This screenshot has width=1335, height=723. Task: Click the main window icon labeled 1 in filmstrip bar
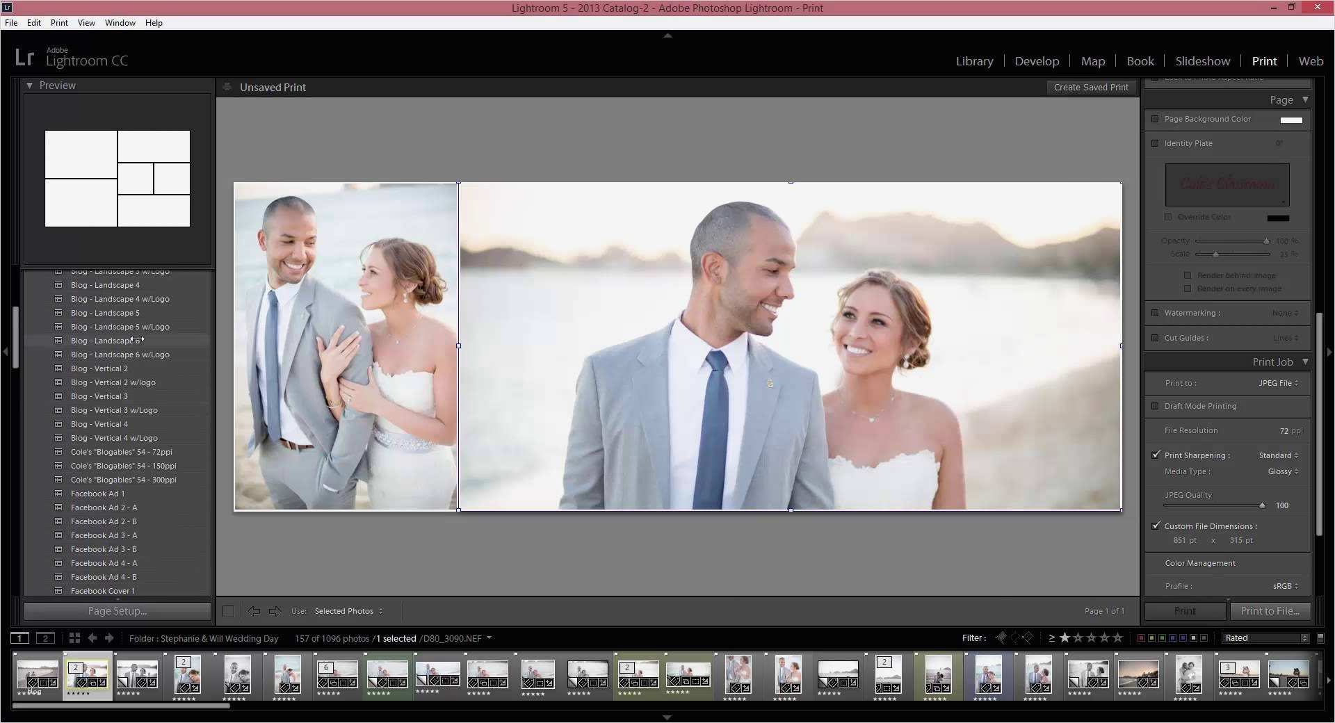pyautogui.click(x=19, y=638)
